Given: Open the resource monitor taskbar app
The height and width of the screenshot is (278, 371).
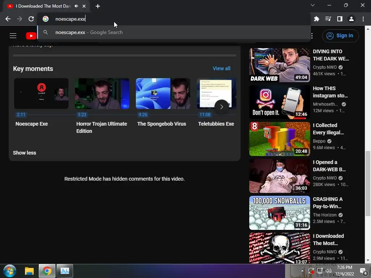Looking at the screenshot, I should point(65,271).
